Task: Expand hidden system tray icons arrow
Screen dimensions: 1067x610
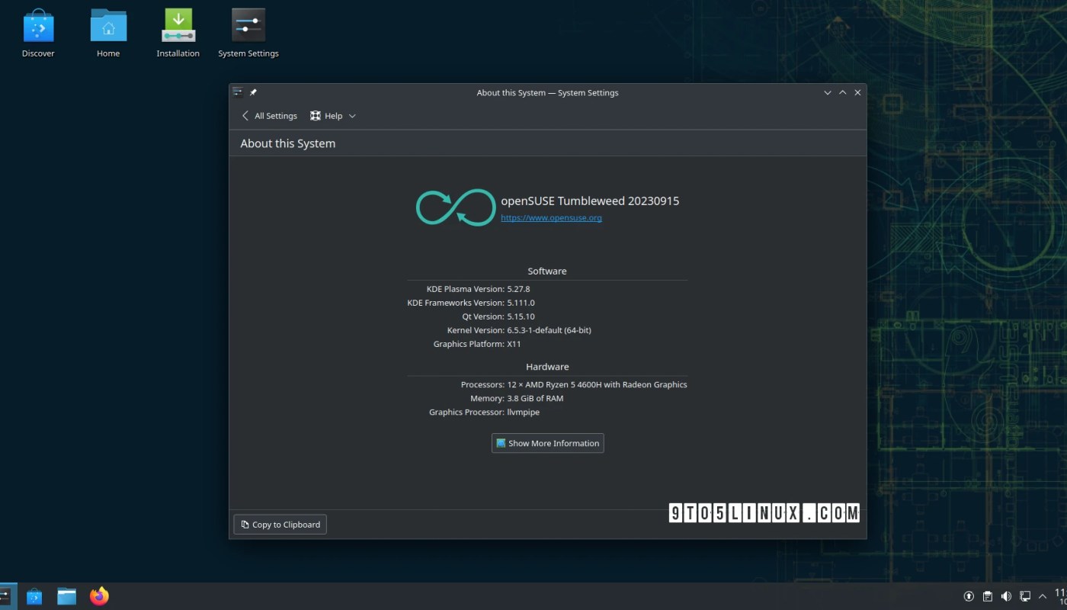Action: [1043, 596]
